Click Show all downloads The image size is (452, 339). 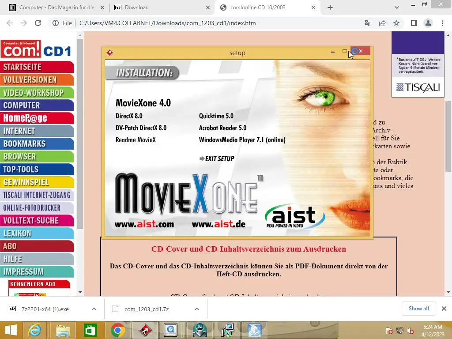click(x=418, y=309)
